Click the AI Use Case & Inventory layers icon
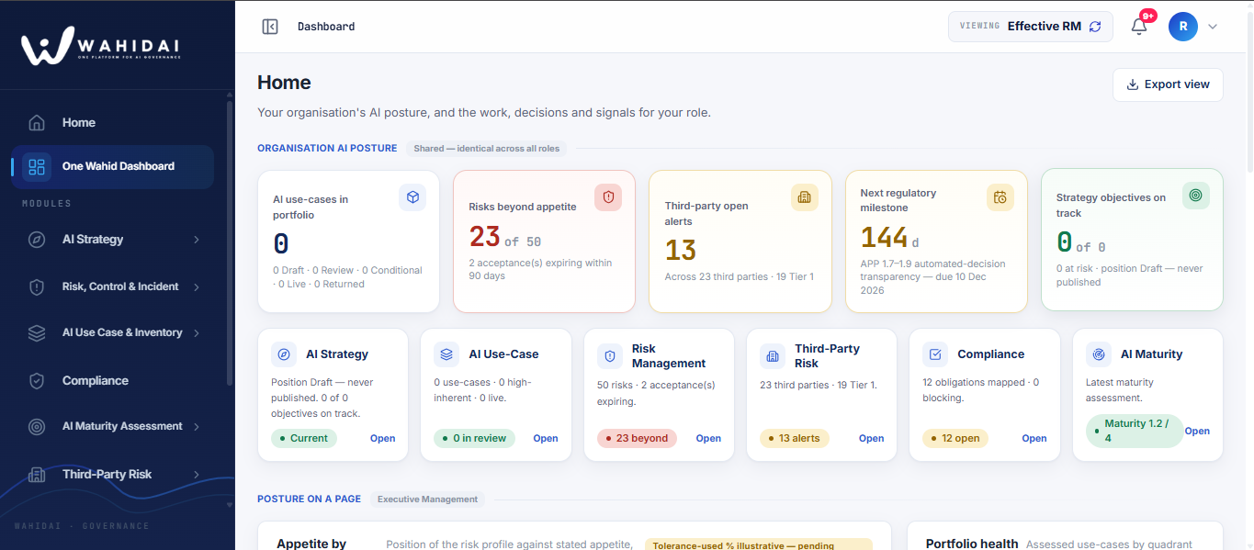Image resolution: width=1254 pixels, height=550 pixels. (x=37, y=333)
